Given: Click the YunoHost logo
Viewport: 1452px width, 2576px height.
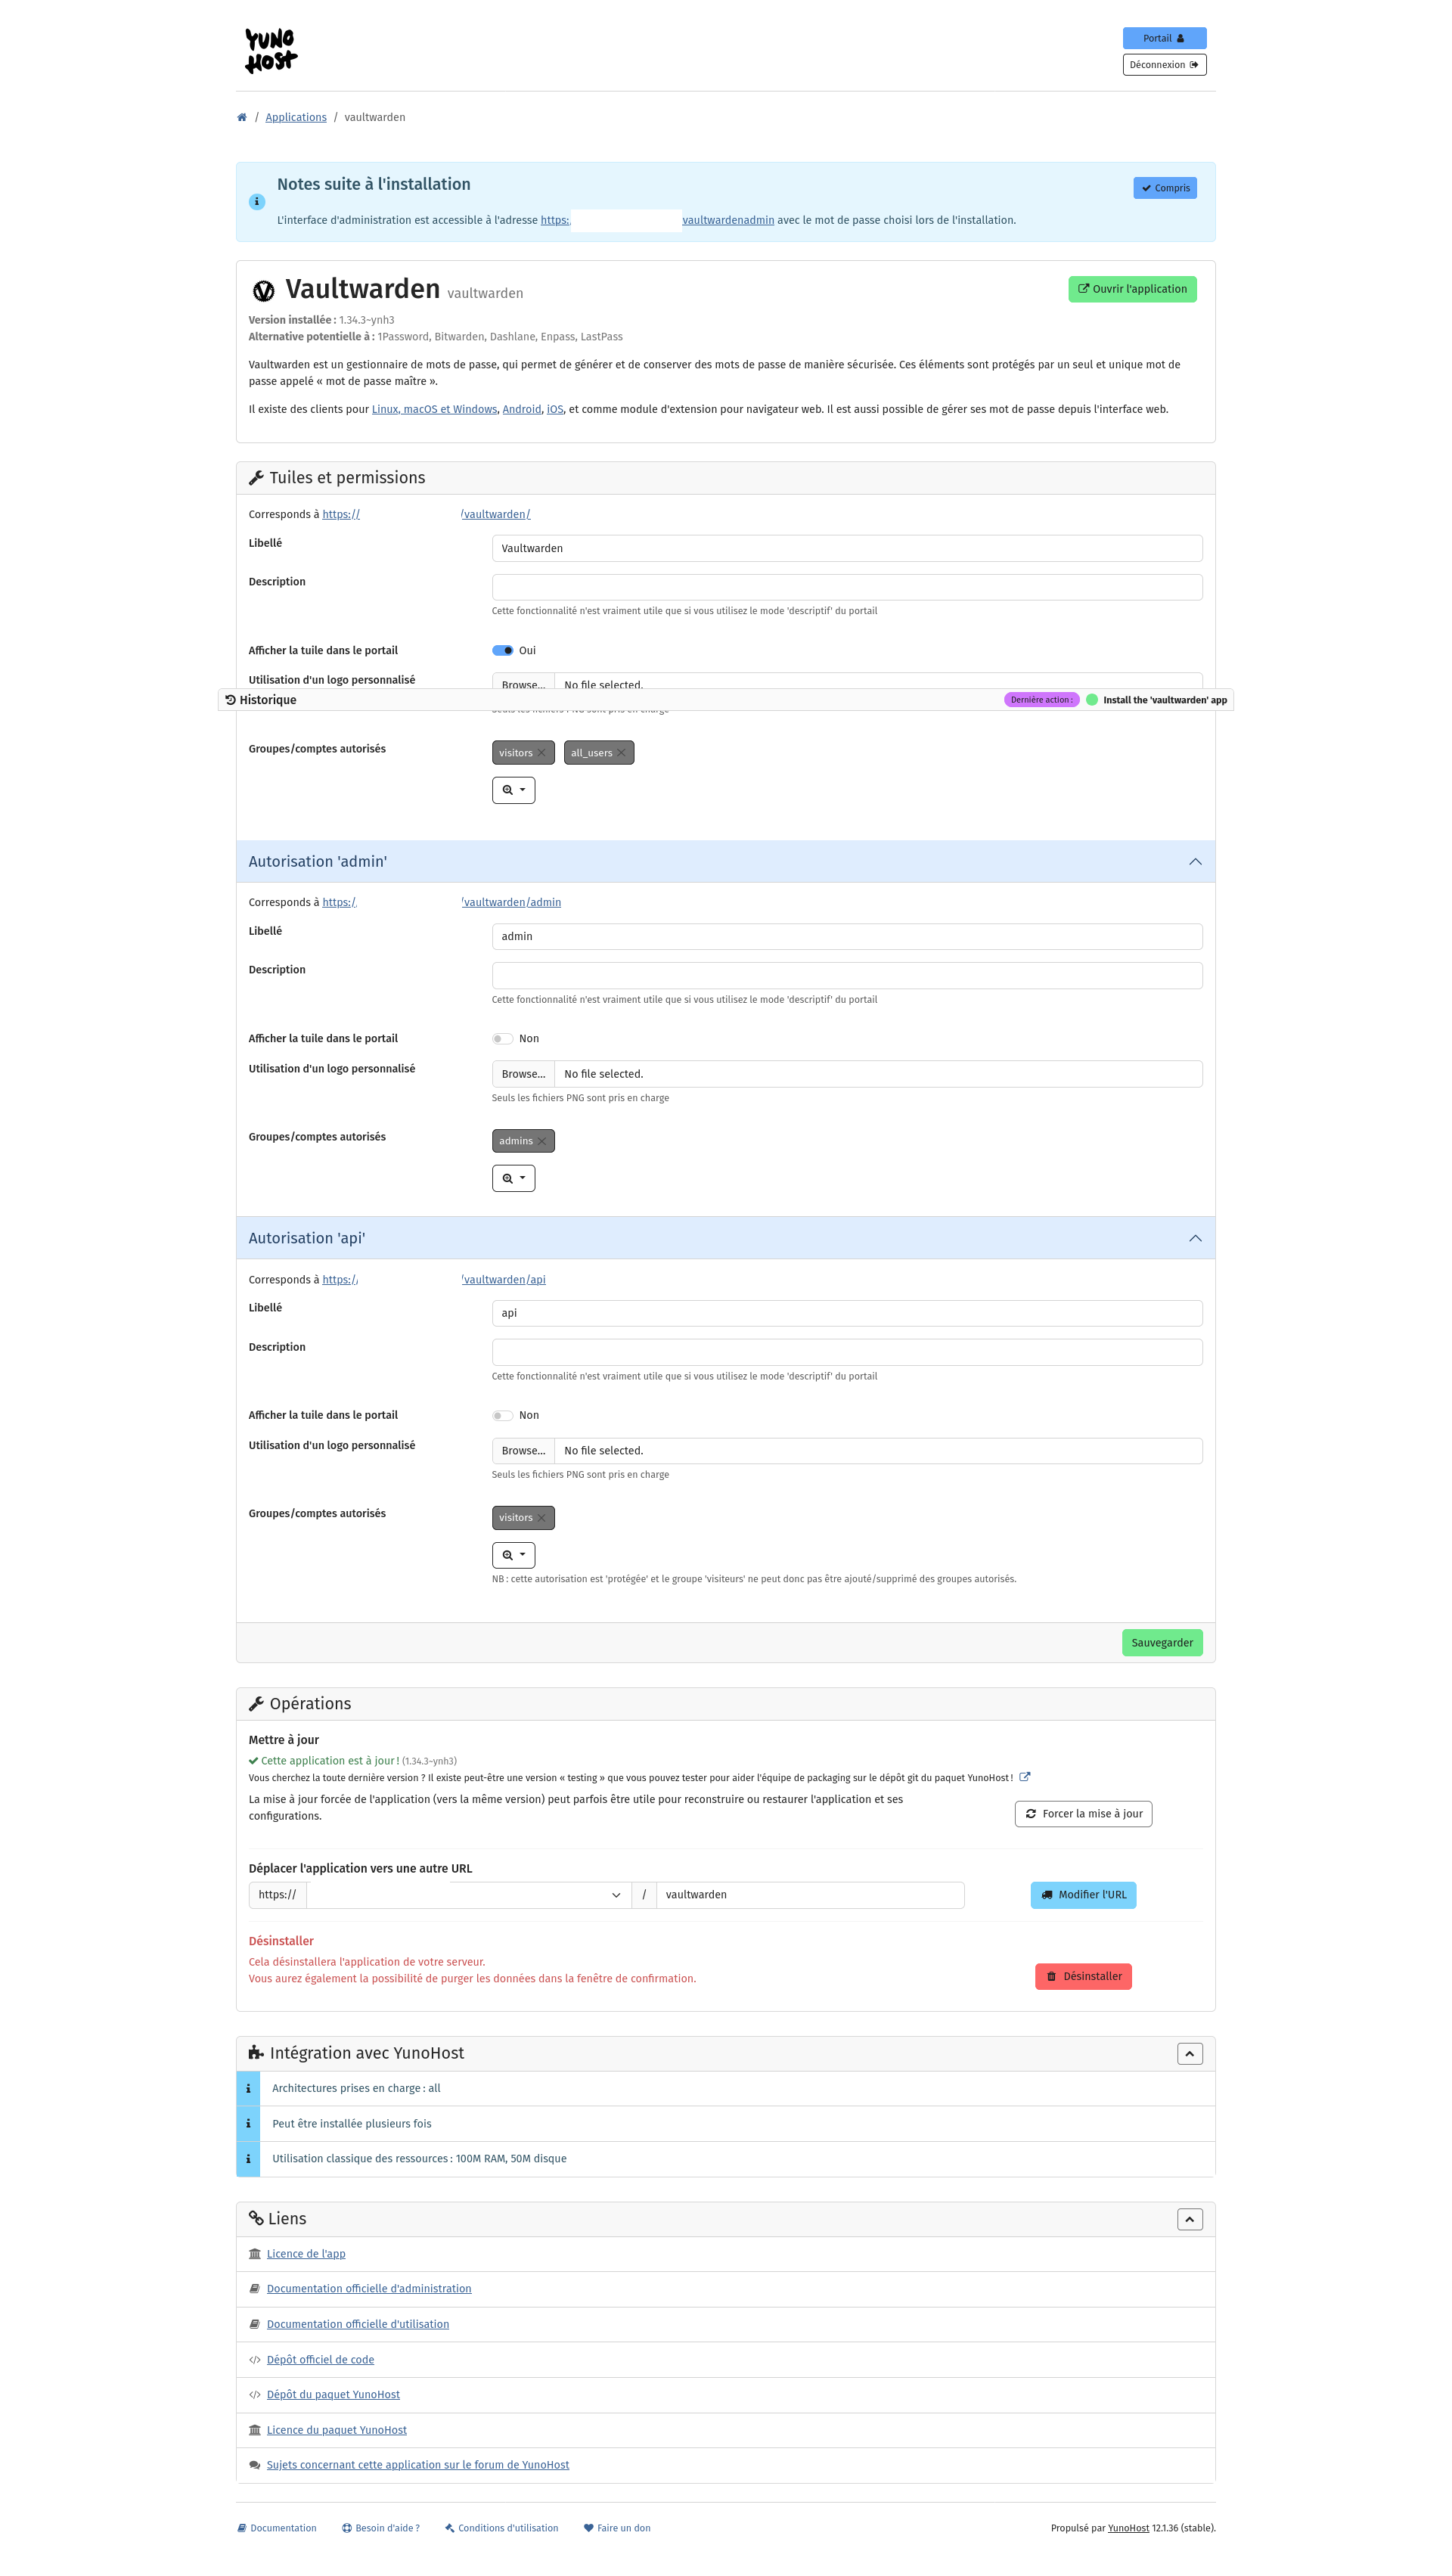Looking at the screenshot, I should pyautogui.click(x=271, y=50).
